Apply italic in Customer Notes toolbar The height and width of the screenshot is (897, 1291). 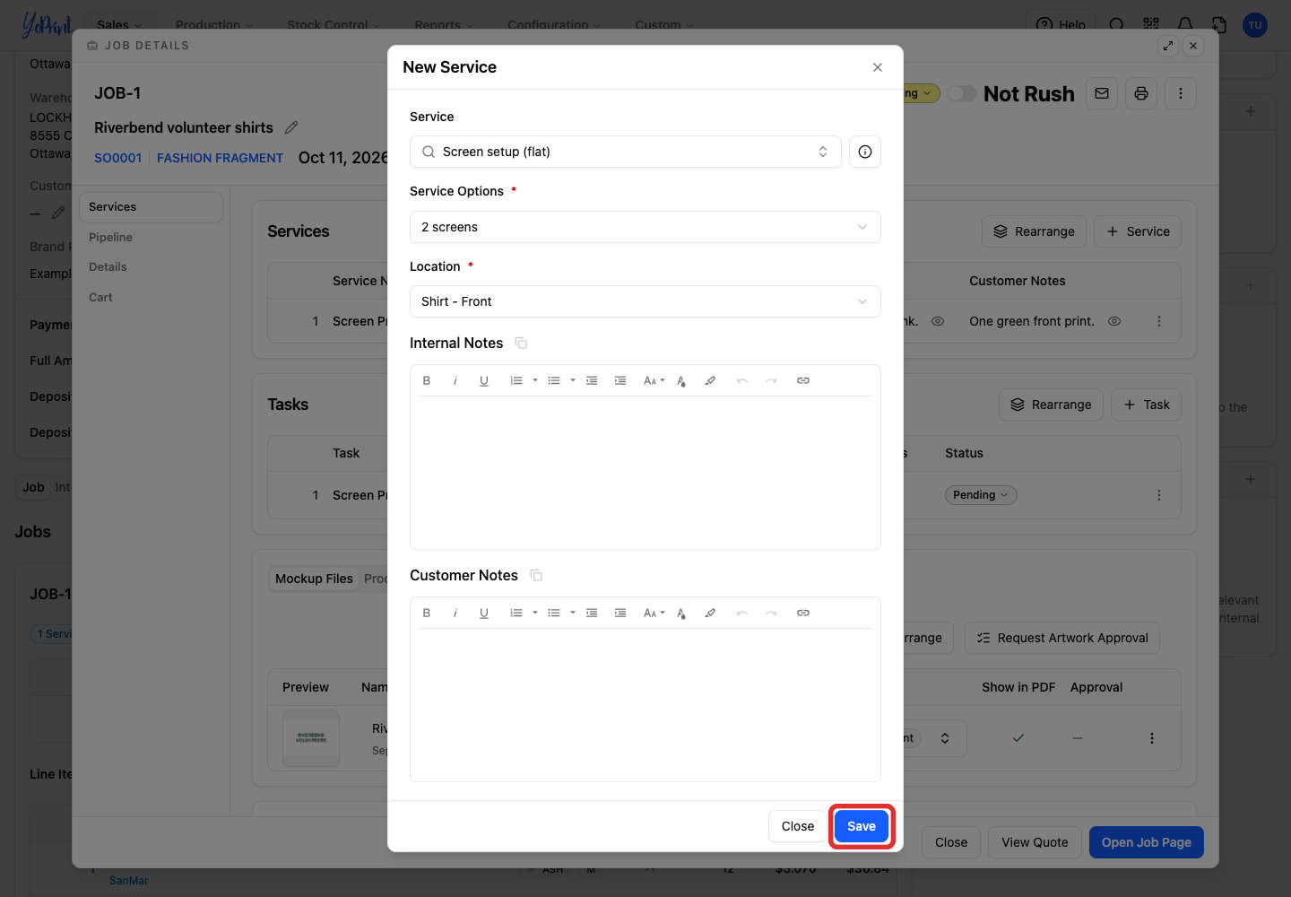[455, 613]
